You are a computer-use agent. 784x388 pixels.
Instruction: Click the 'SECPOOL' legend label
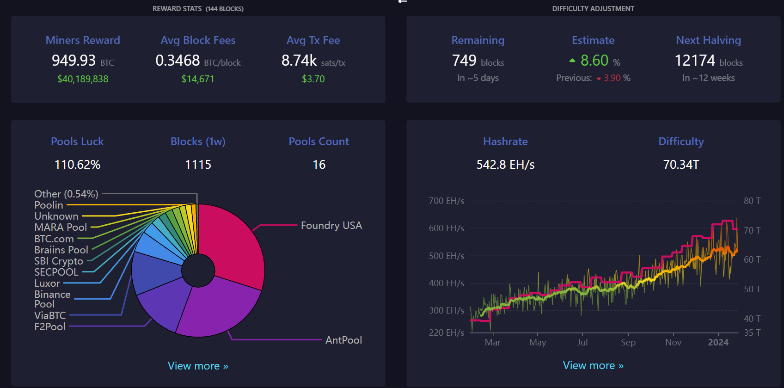[x=56, y=272]
